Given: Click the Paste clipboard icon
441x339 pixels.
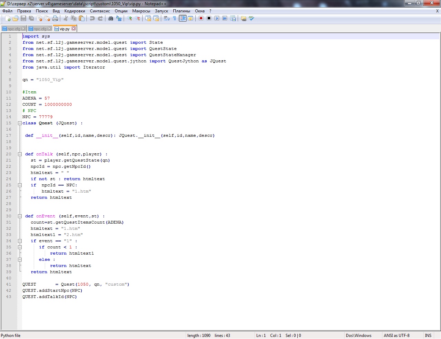Looking at the screenshot, I should [82, 18].
